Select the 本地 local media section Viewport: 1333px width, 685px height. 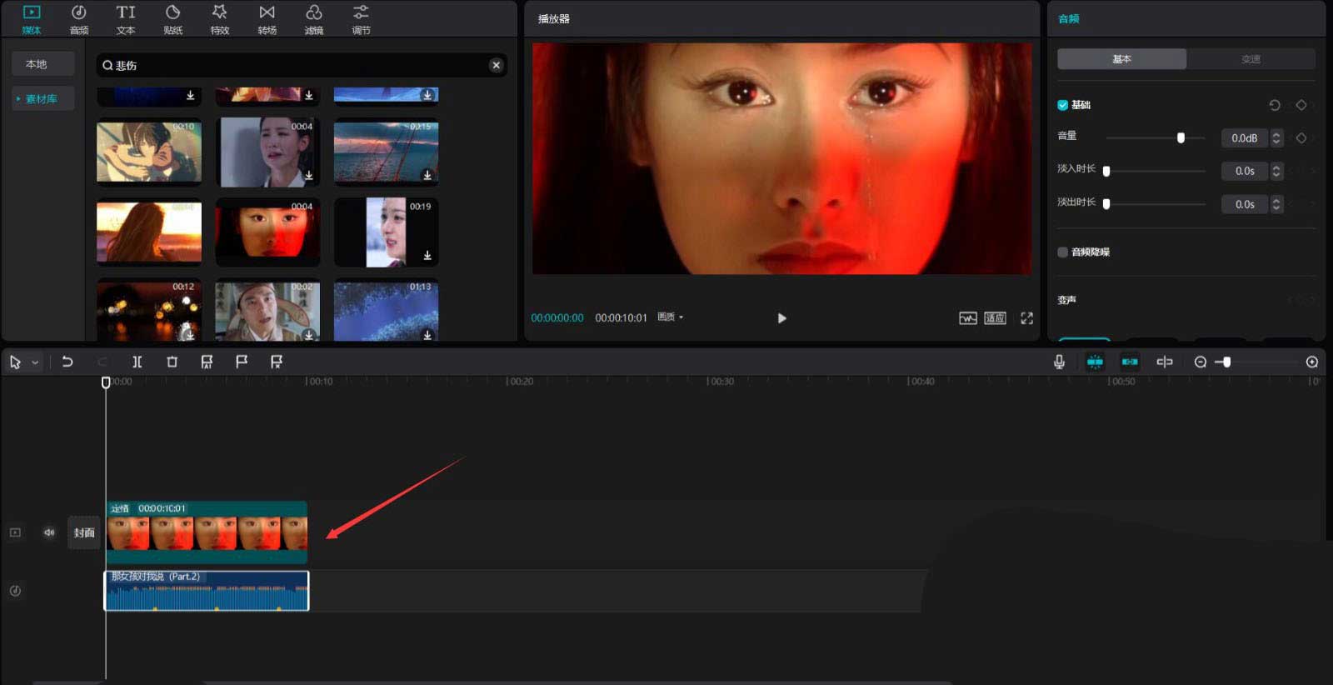tap(43, 64)
